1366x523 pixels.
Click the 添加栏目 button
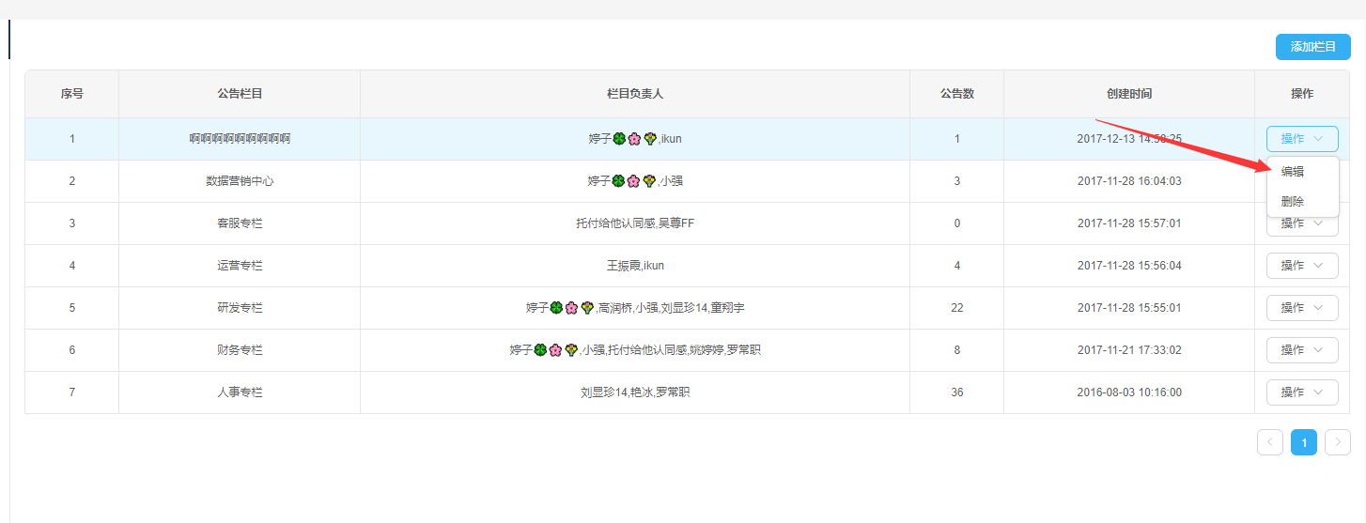[1312, 47]
